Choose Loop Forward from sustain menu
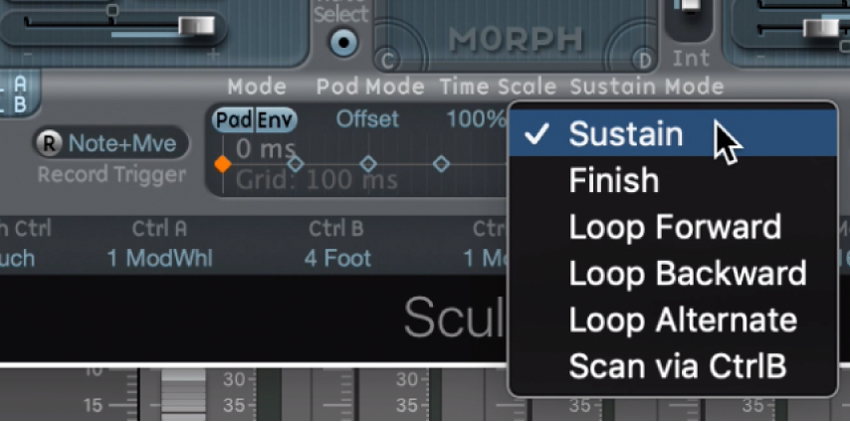 point(675,227)
